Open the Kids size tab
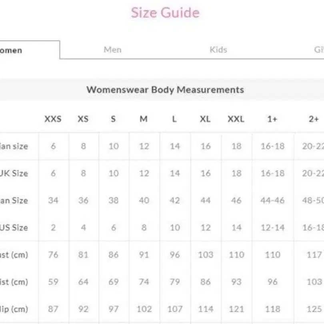Screen dimensions: 324x324 pos(218,50)
